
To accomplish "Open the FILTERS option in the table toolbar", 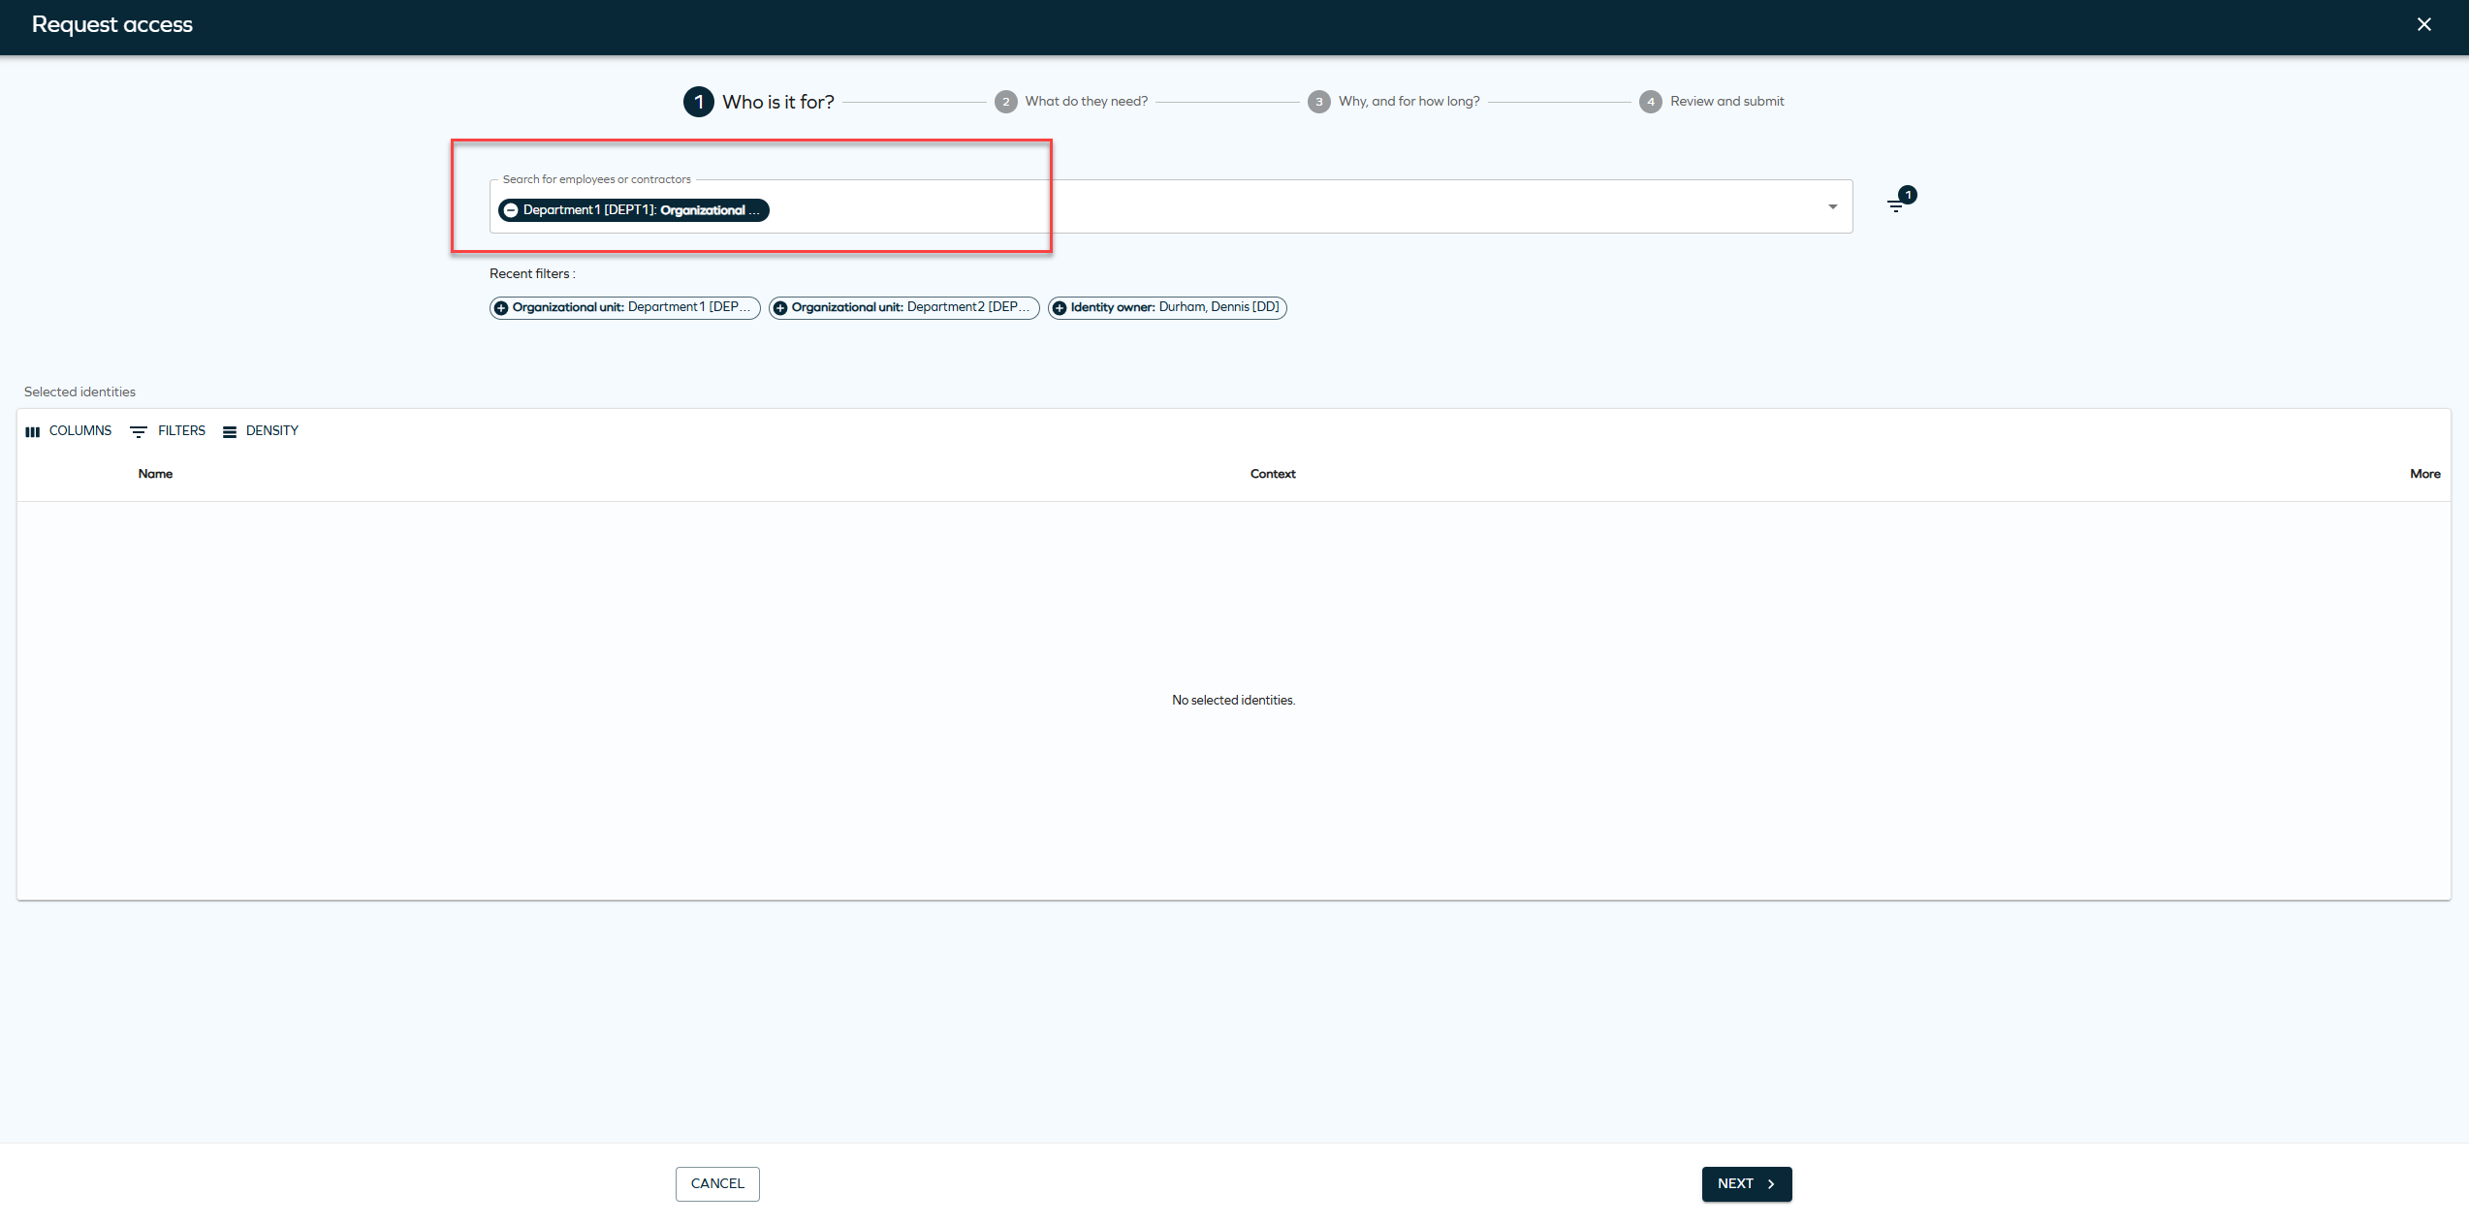I will [x=167, y=430].
